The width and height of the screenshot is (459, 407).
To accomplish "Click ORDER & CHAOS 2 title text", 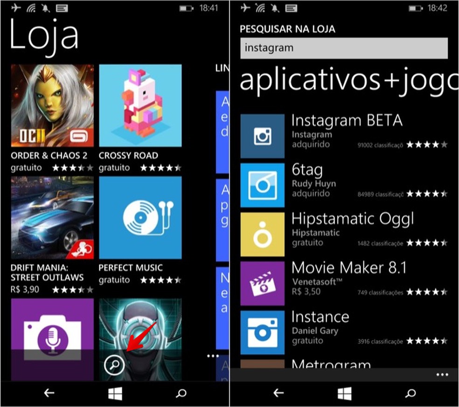I will point(49,155).
